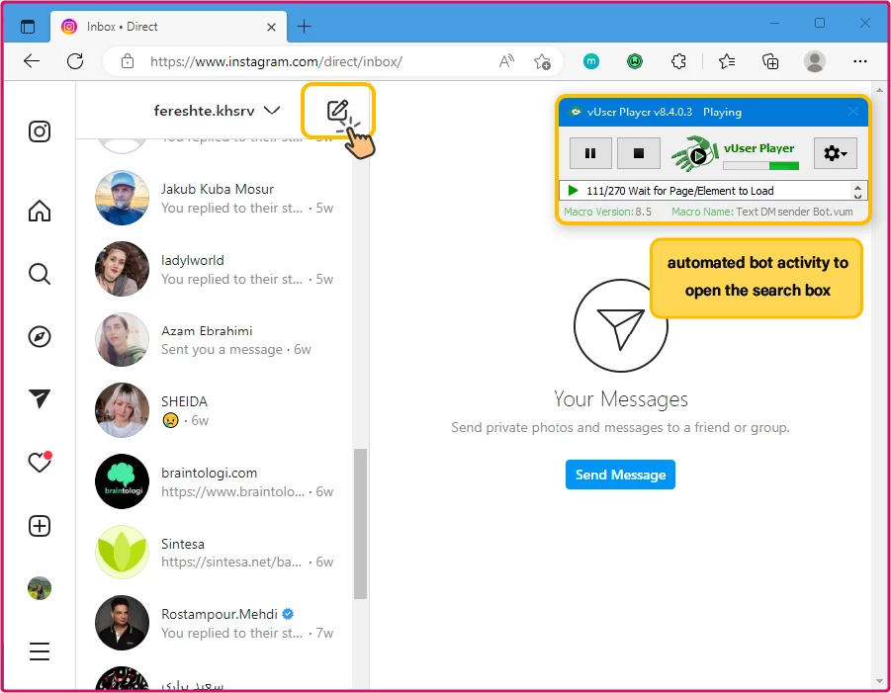Refresh the page

[x=75, y=60]
